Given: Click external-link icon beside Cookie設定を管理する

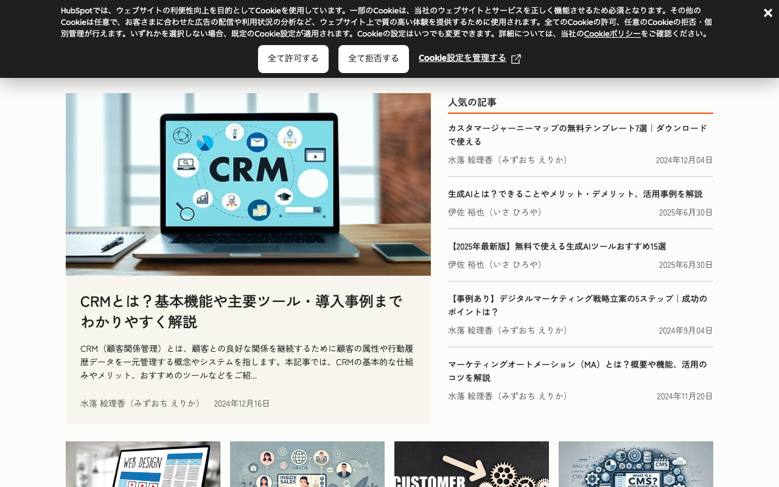Looking at the screenshot, I should (516, 59).
